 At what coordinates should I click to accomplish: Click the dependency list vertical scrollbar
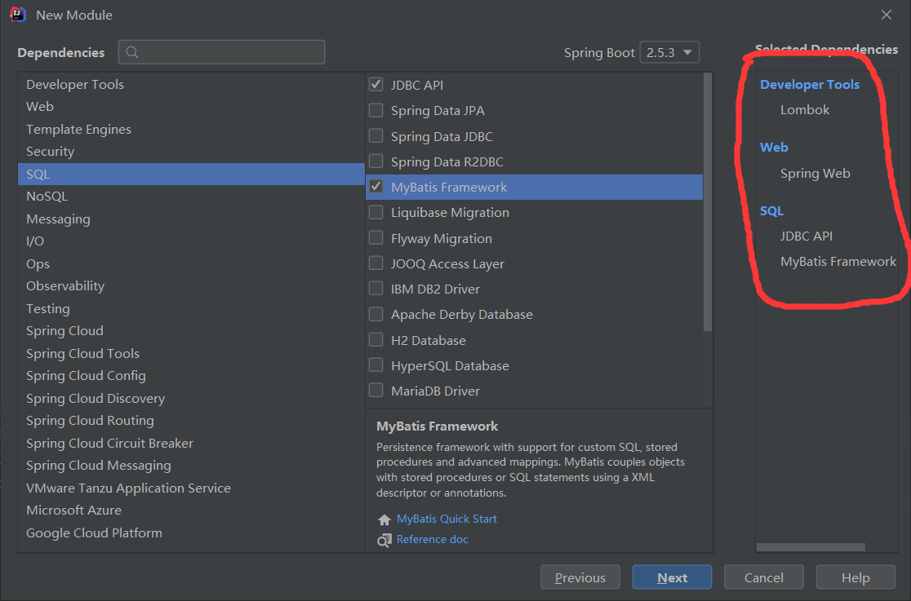pos(708,202)
